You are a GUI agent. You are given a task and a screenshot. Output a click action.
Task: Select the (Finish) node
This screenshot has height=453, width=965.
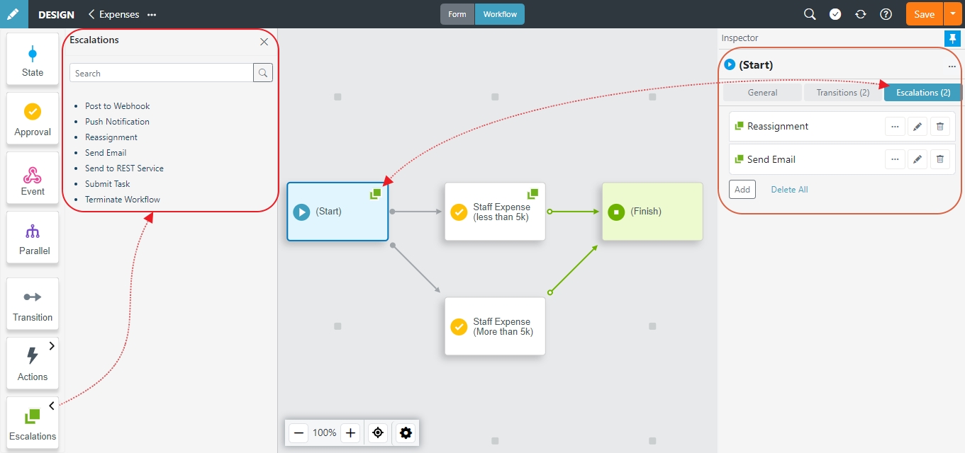click(x=652, y=212)
